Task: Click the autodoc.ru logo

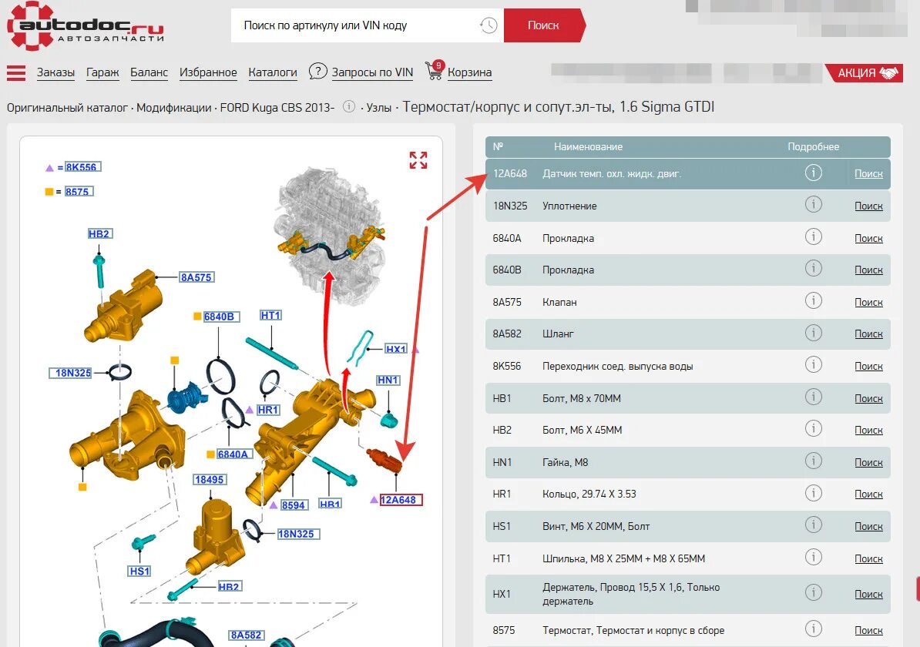Action: click(x=85, y=26)
